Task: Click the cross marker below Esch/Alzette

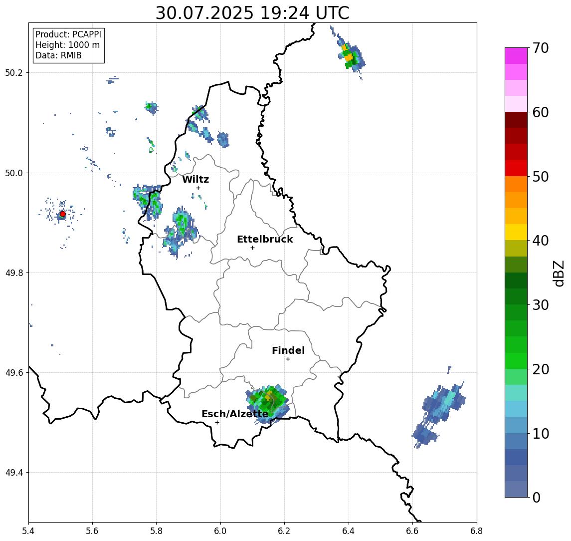Action: 217,423
